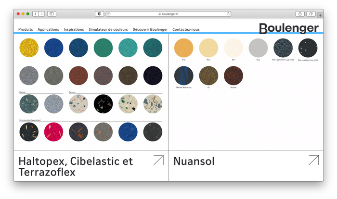
Task: Open Simulateur de couleurs
Action: pyautogui.click(x=108, y=29)
